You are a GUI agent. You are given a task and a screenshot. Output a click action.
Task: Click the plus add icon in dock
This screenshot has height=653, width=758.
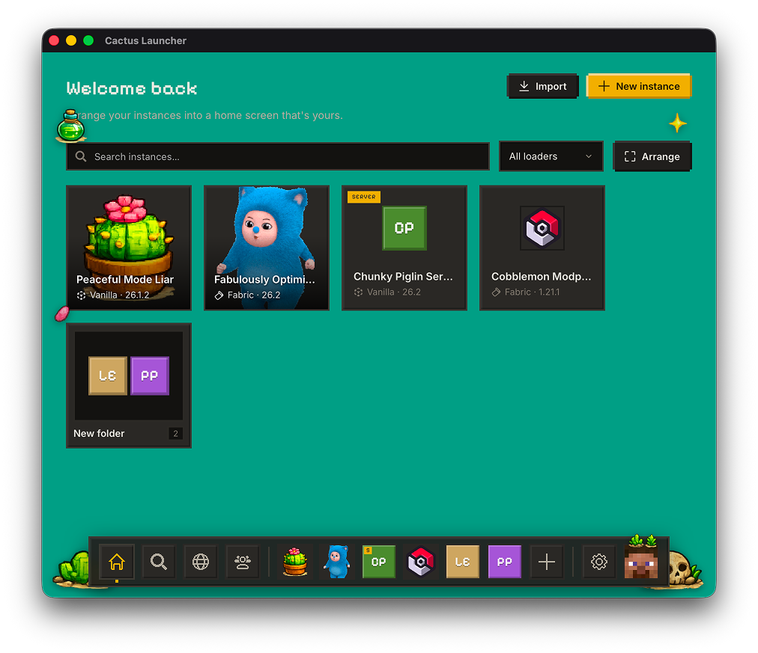click(547, 562)
